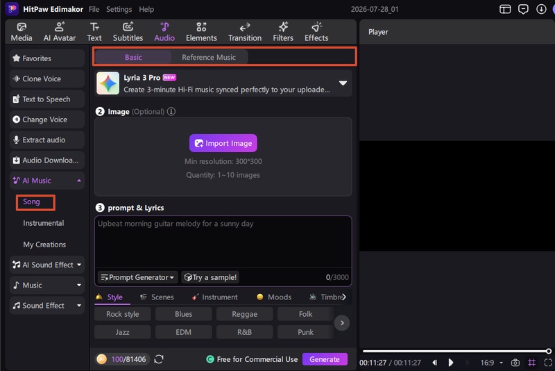
Task: Select the Timbre tag tab
Action: coord(325,297)
